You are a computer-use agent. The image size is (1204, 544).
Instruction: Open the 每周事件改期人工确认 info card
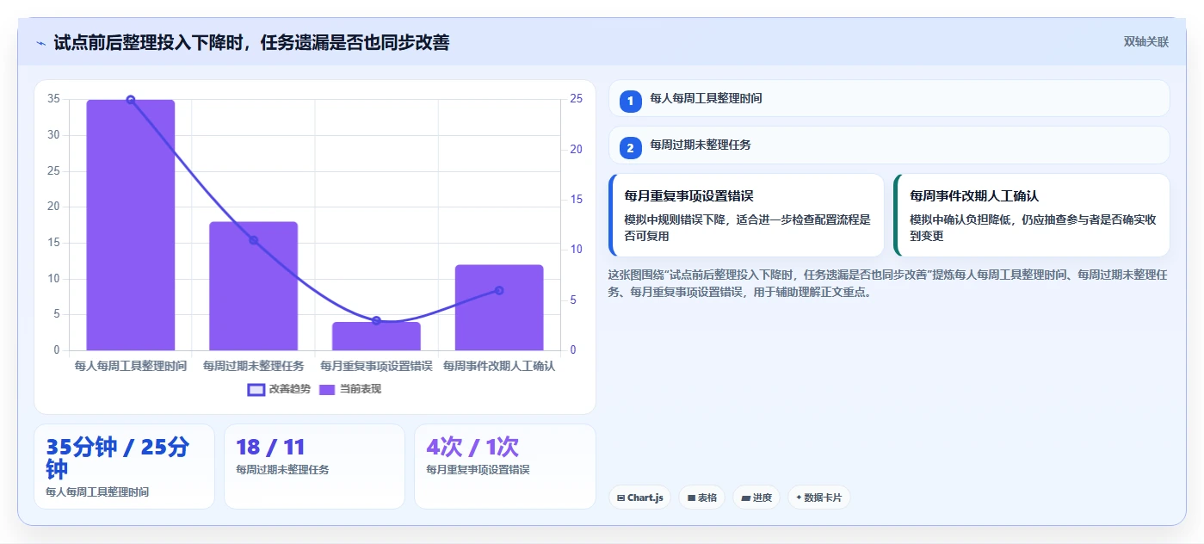(x=1032, y=215)
